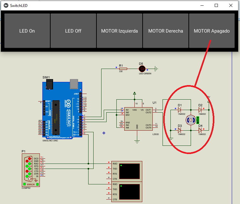
Task: Activate MOTOR Derecha button
Action: tap(166, 31)
